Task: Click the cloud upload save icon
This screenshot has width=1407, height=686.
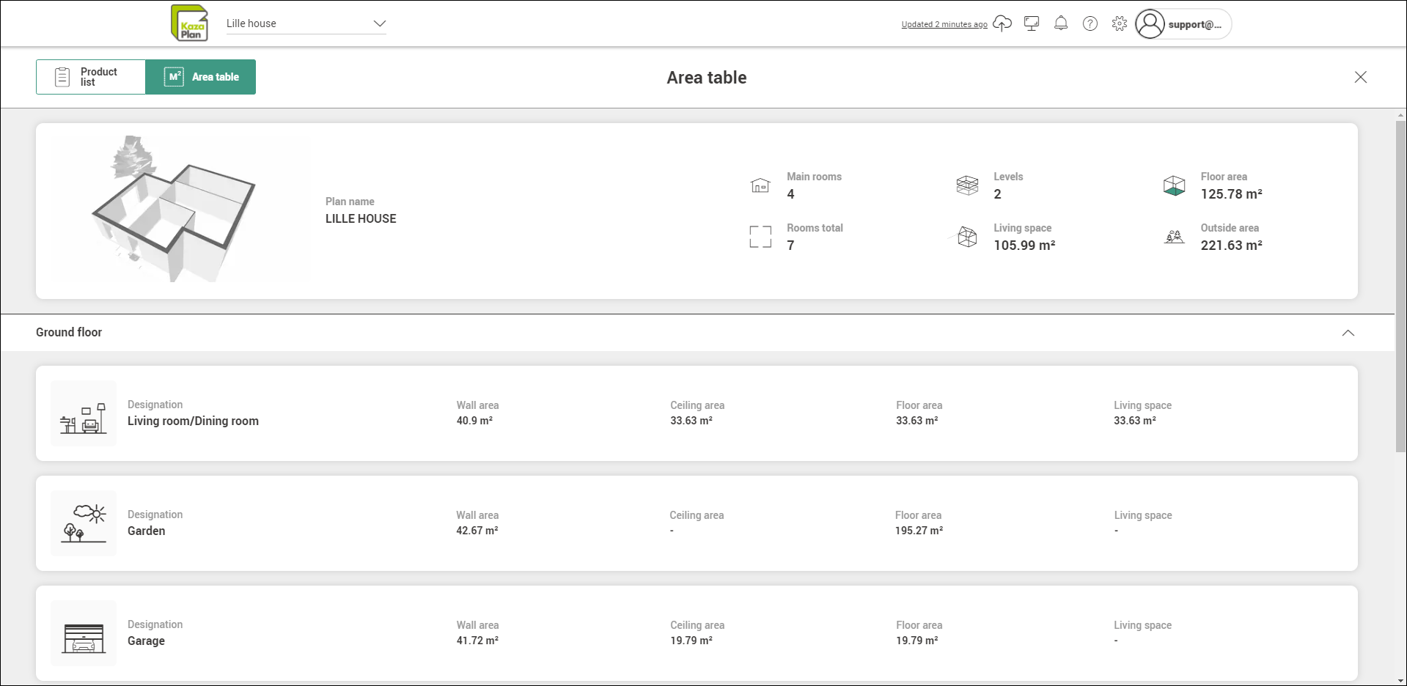Action: click(x=1002, y=23)
